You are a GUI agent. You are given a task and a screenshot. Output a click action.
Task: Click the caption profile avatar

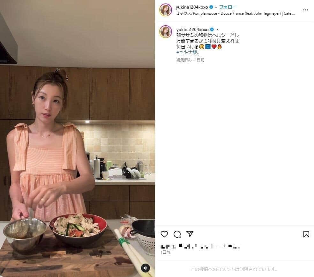pos(166,32)
